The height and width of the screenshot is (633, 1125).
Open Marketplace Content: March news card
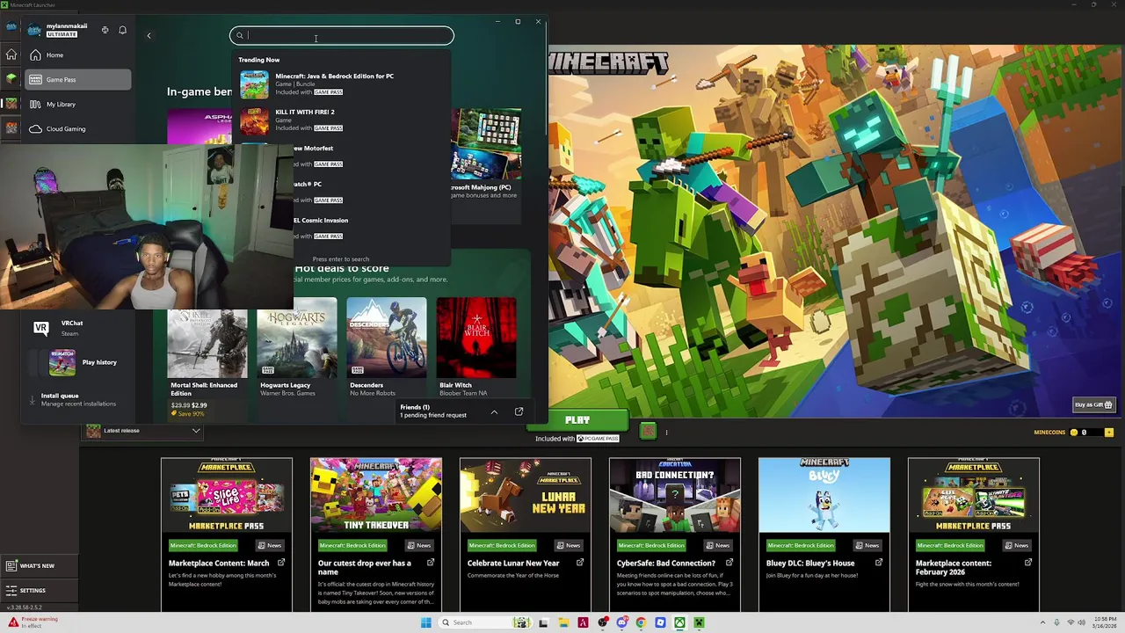click(x=227, y=534)
